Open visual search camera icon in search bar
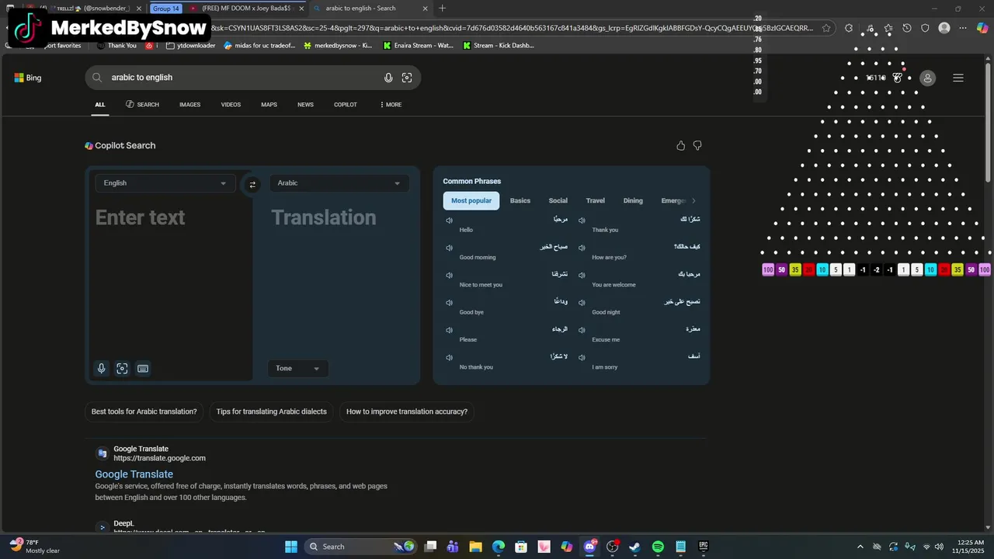Viewport: 994px width, 559px height. [x=407, y=78]
